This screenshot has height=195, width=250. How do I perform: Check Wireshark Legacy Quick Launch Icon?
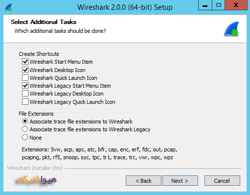click(25, 102)
